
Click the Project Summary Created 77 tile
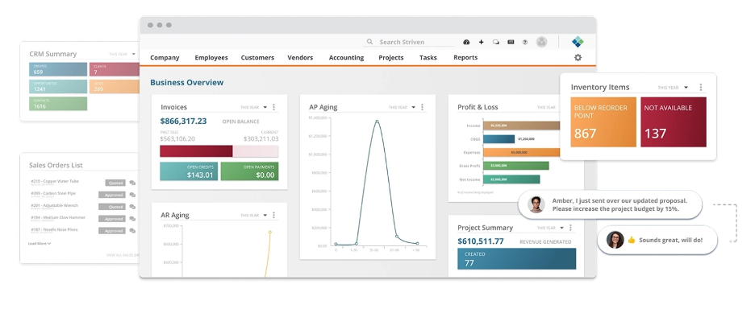tap(517, 258)
